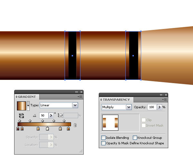Select the fifth light tan gradient stop

click(x=60, y=129)
